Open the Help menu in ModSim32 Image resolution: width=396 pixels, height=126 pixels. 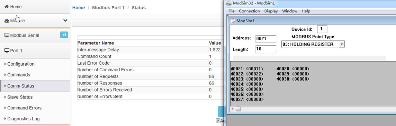(306, 11)
